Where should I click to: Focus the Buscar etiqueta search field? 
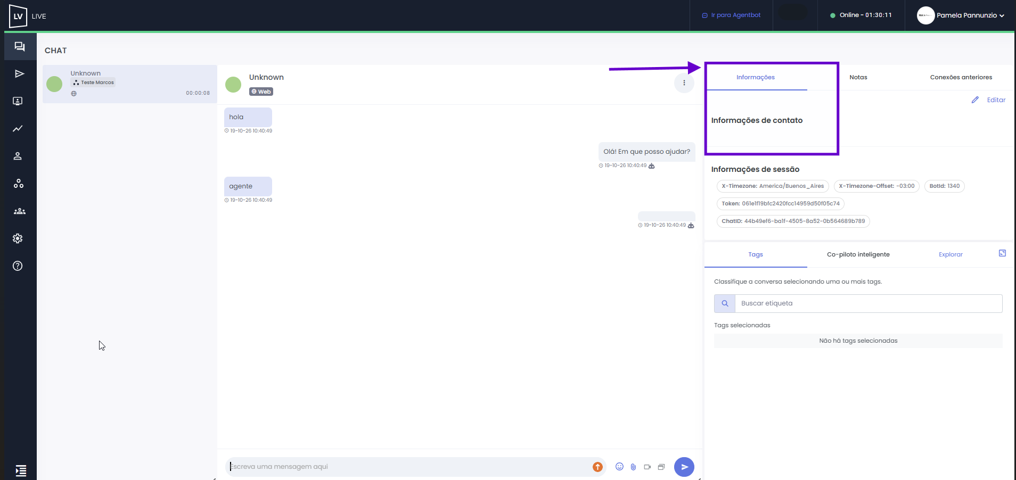[868, 303]
